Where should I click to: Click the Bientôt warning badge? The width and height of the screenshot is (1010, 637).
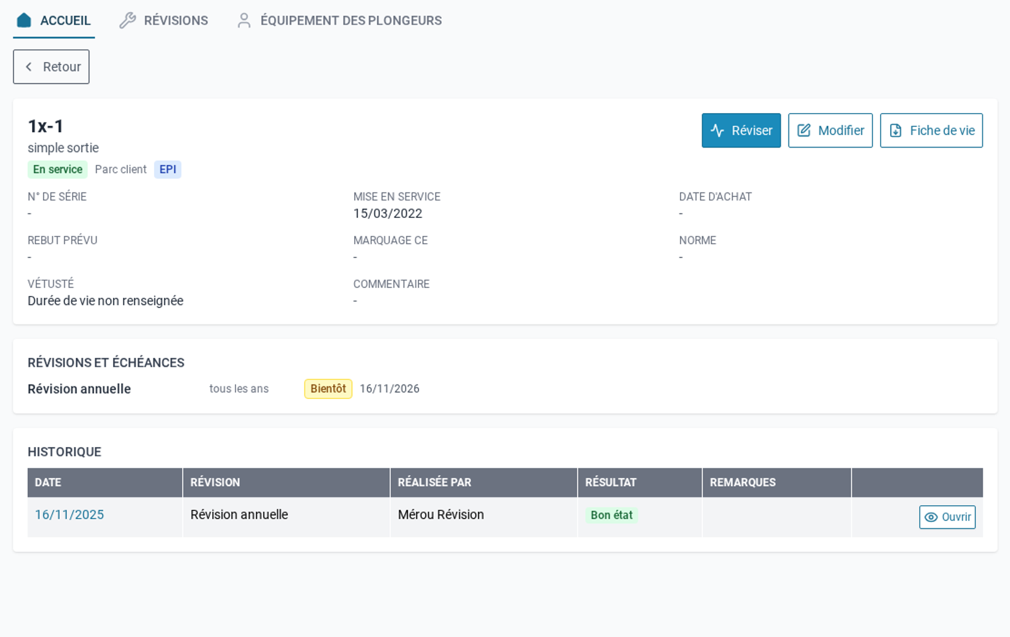click(328, 389)
